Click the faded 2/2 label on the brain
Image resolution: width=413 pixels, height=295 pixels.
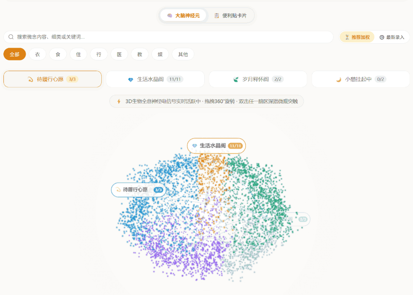(x=292, y=219)
